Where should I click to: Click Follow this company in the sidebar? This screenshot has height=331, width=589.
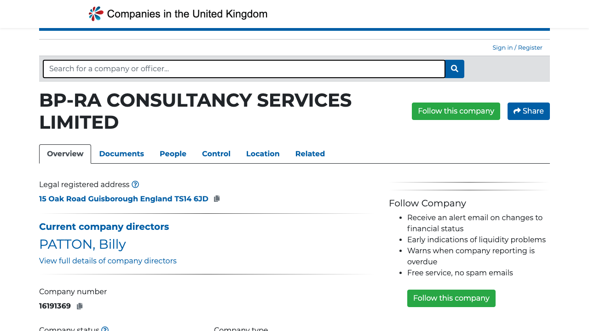(x=451, y=298)
